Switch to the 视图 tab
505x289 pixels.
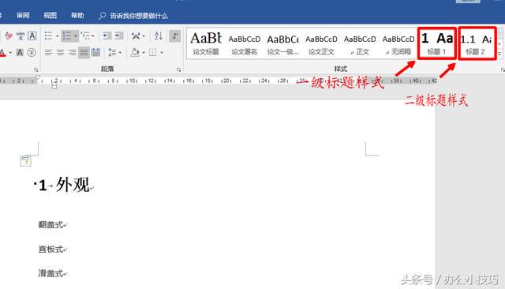click(x=50, y=16)
